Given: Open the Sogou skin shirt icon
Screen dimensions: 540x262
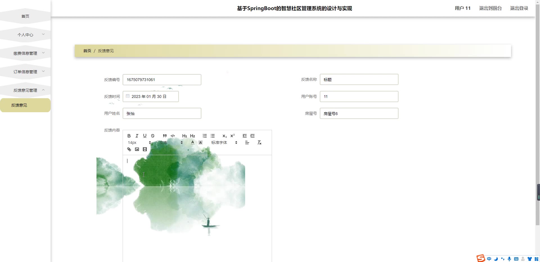Looking at the screenshot, I should click(530, 259).
